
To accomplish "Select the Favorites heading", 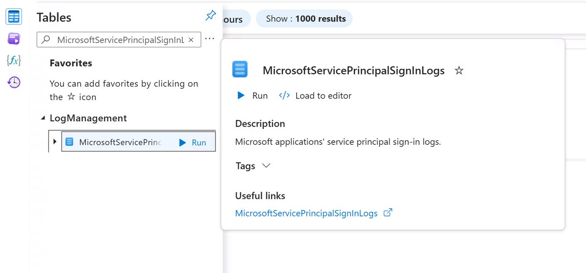I will point(71,63).
